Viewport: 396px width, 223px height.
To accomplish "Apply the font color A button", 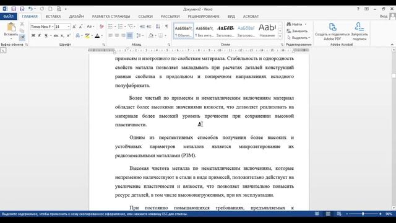I will pos(97,36).
